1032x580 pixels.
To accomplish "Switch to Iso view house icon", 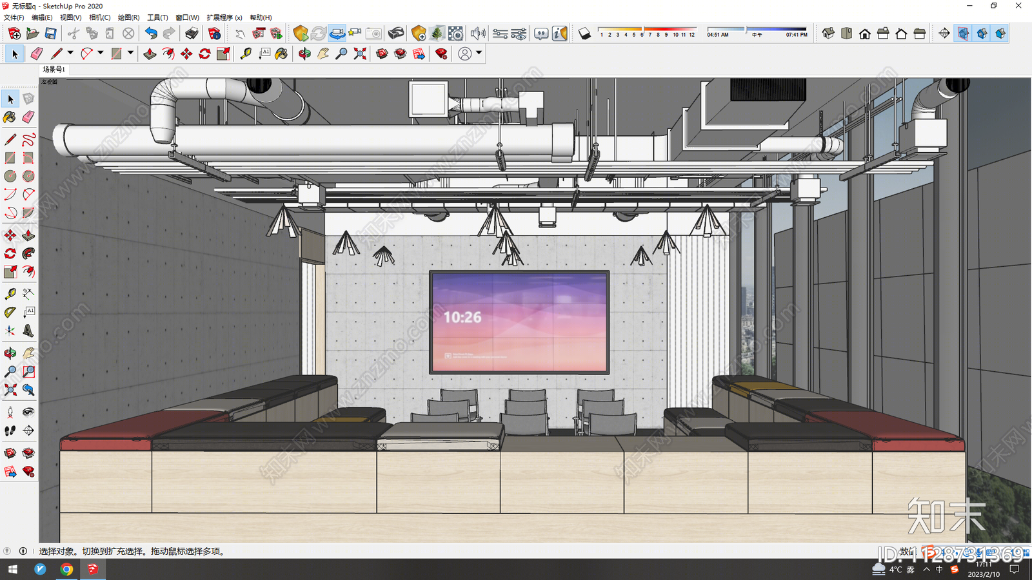I will [828, 34].
